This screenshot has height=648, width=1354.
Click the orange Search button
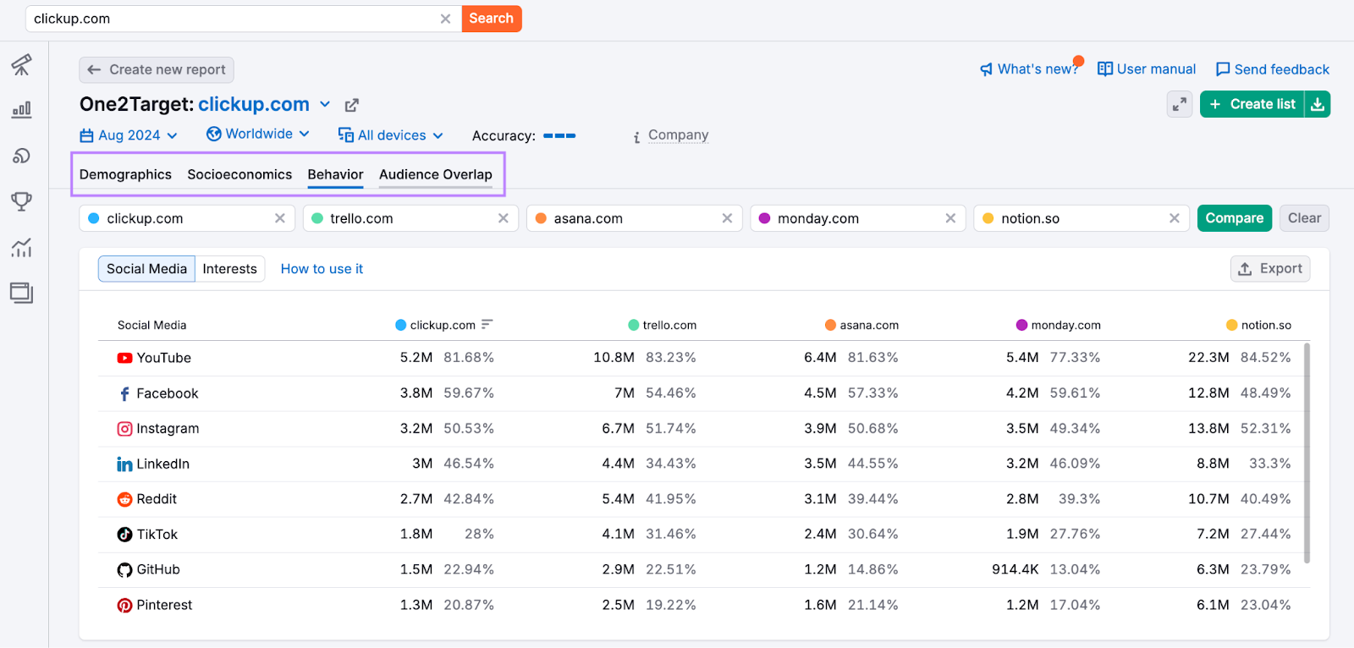(491, 19)
